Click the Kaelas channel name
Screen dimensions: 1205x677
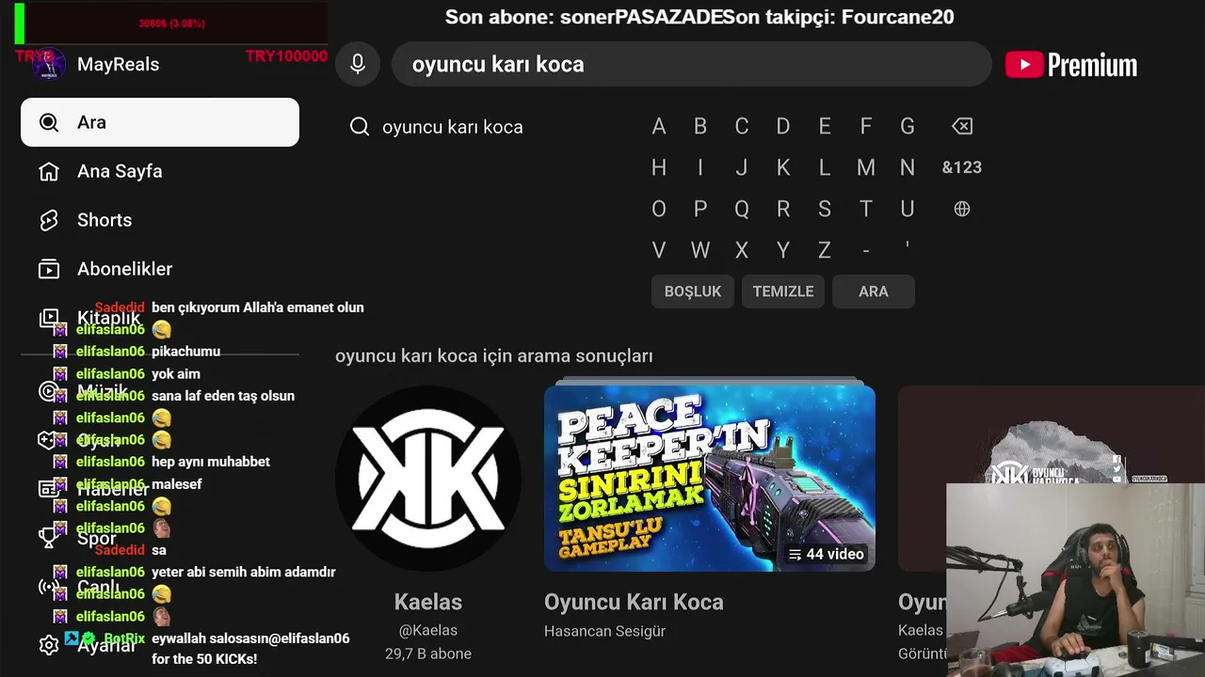(x=428, y=602)
